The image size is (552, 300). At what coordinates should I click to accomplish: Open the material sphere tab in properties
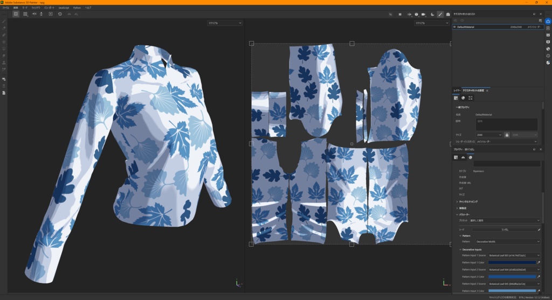click(470, 157)
